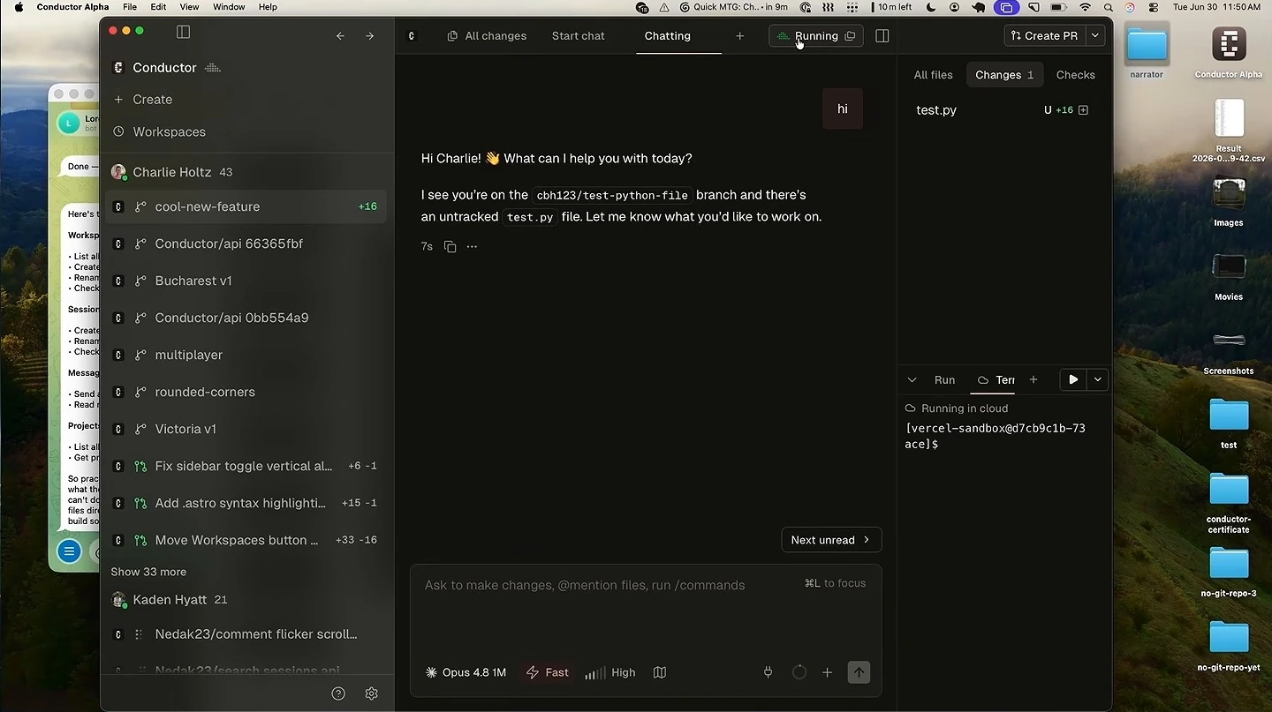Change the High effort level selector
The height and width of the screenshot is (712, 1272).
tap(610, 672)
